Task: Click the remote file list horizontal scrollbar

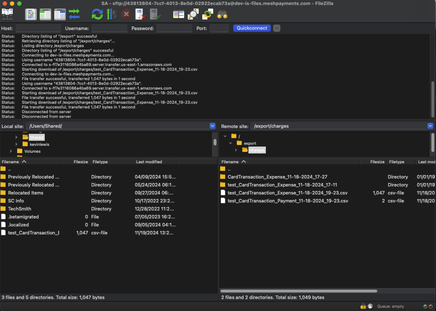Action: click(299, 291)
